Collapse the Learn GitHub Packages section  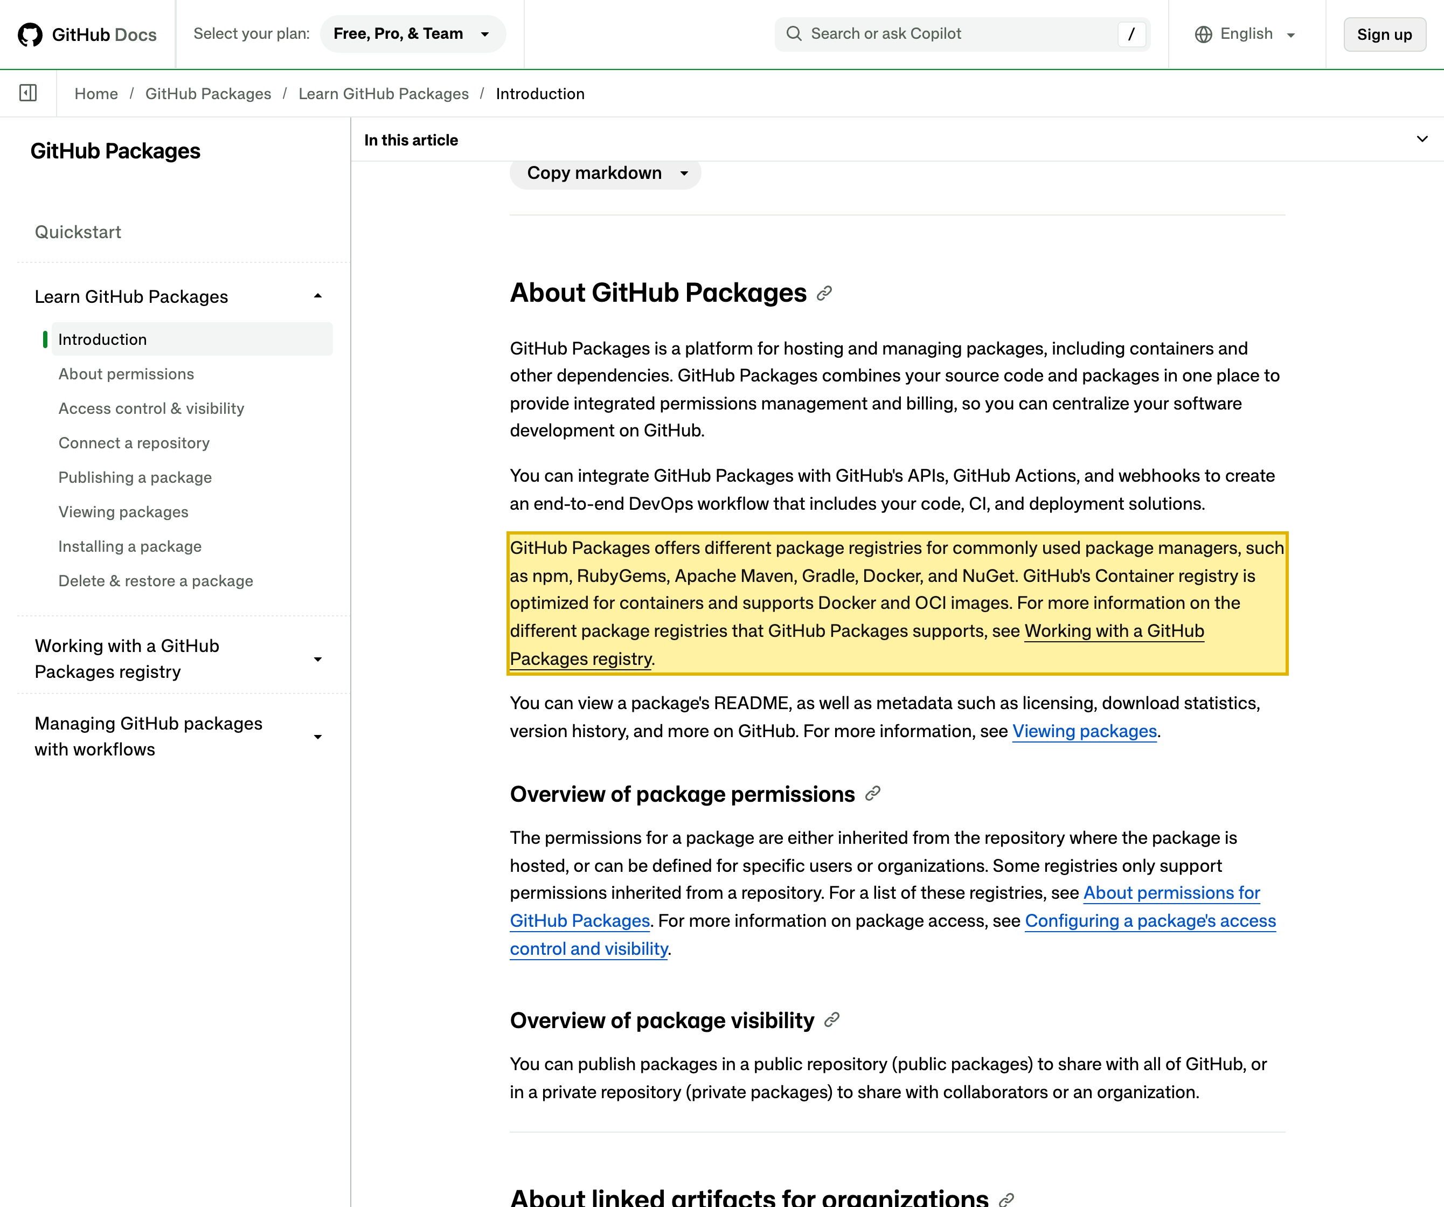click(318, 296)
